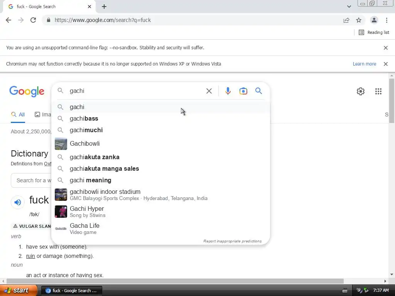Open the Reading list panel

point(374,32)
